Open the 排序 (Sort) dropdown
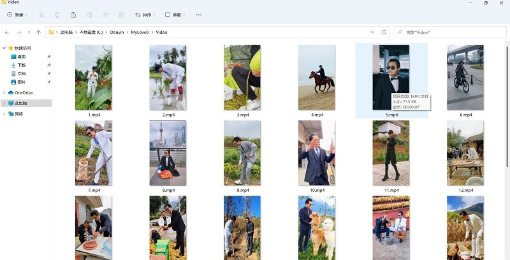Viewport: 510px width, 260px height. coord(145,15)
